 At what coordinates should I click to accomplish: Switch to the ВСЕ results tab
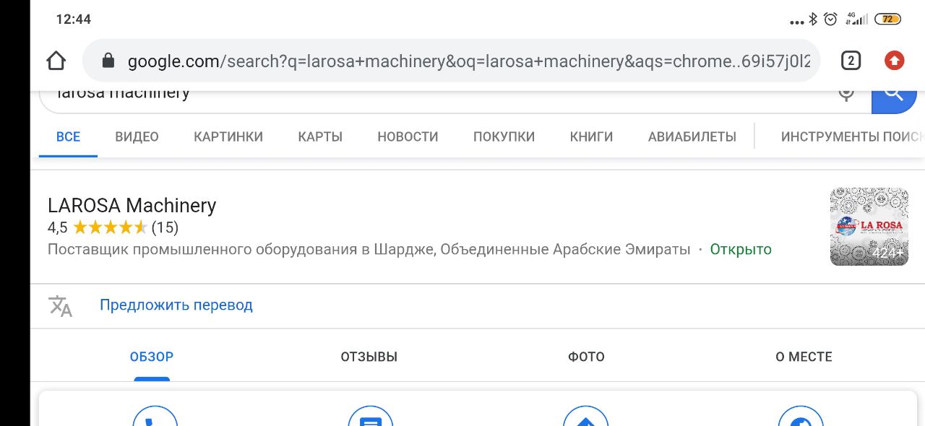point(68,136)
